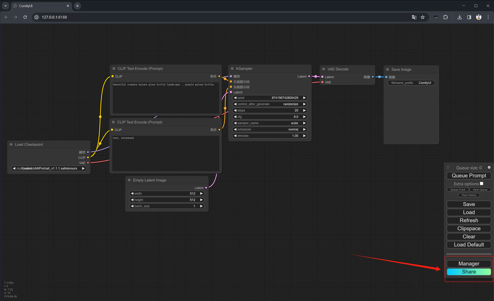Viewport: 494px width, 301px height.
Task: Increase steps value with right arrow
Action: click(x=304, y=110)
